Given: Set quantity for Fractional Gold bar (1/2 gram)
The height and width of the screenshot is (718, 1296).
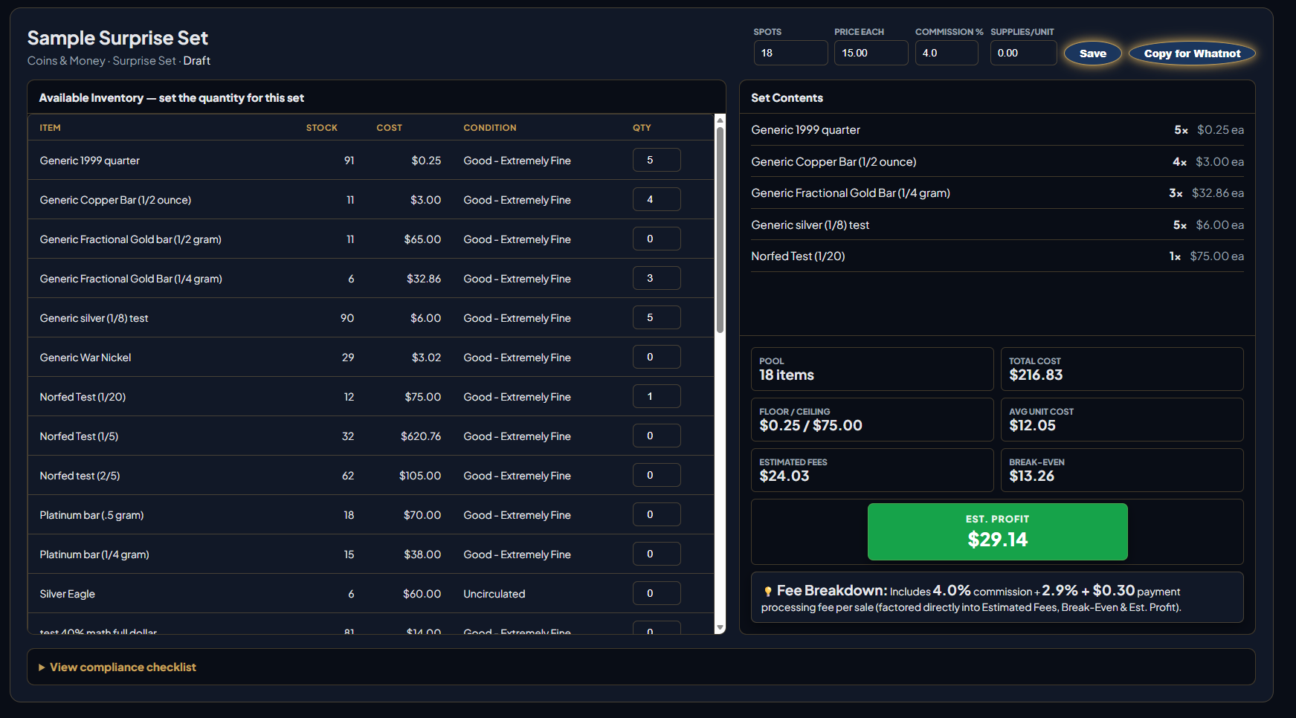Looking at the screenshot, I should 657,239.
